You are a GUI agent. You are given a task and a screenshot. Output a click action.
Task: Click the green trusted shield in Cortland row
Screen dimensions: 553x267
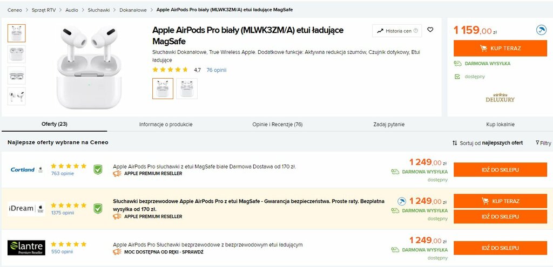[x=98, y=169]
